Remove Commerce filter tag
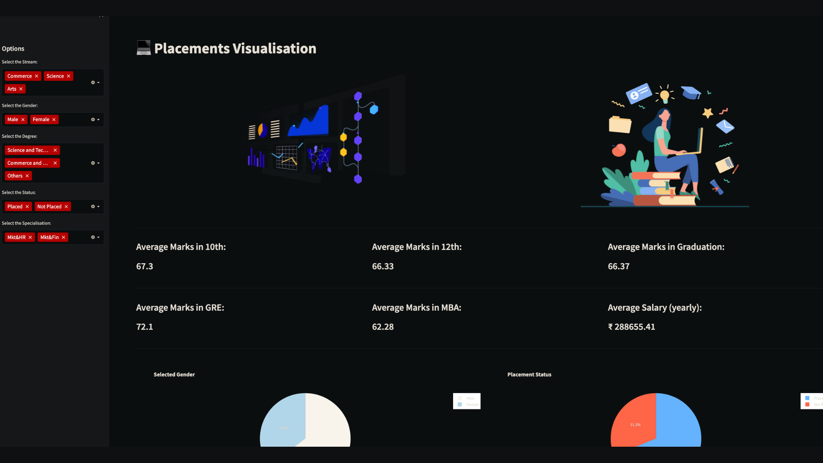The width and height of the screenshot is (823, 463). click(36, 76)
